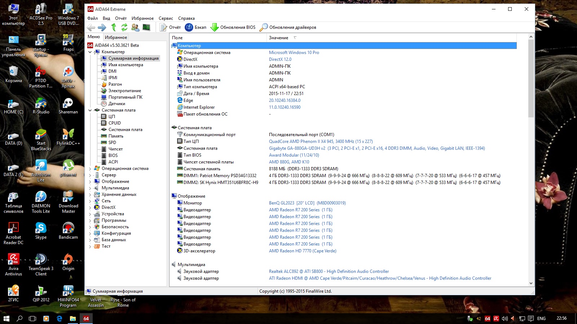Collapse the Системная плата tree node
This screenshot has width=577, height=324.
click(90, 110)
